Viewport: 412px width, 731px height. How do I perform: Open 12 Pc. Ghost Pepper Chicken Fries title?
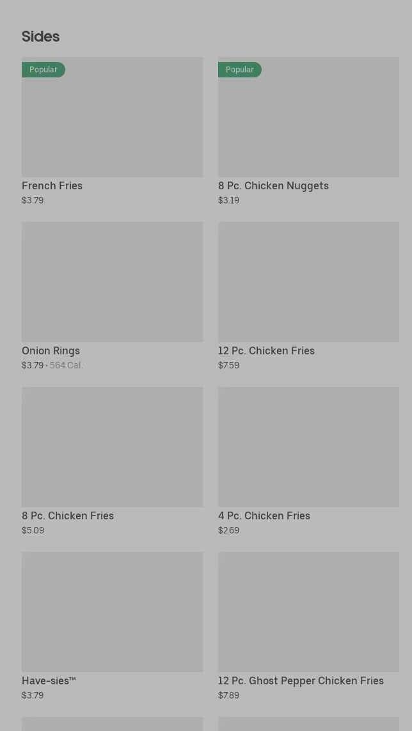coord(301,680)
